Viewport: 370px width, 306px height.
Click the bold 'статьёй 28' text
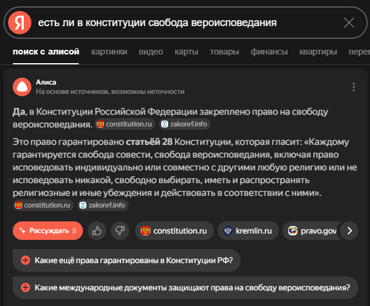pyautogui.click(x=149, y=142)
